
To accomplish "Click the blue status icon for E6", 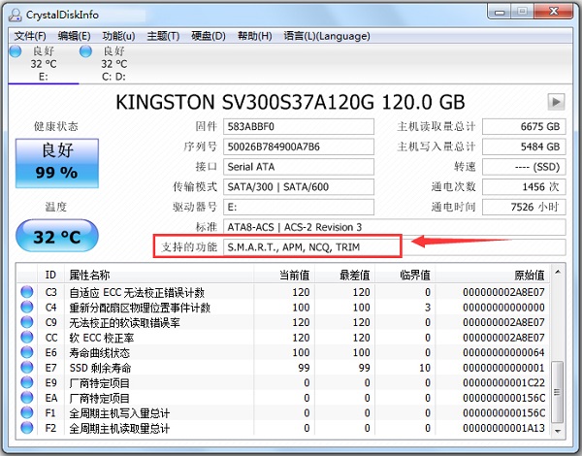I will click(x=27, y=352).
